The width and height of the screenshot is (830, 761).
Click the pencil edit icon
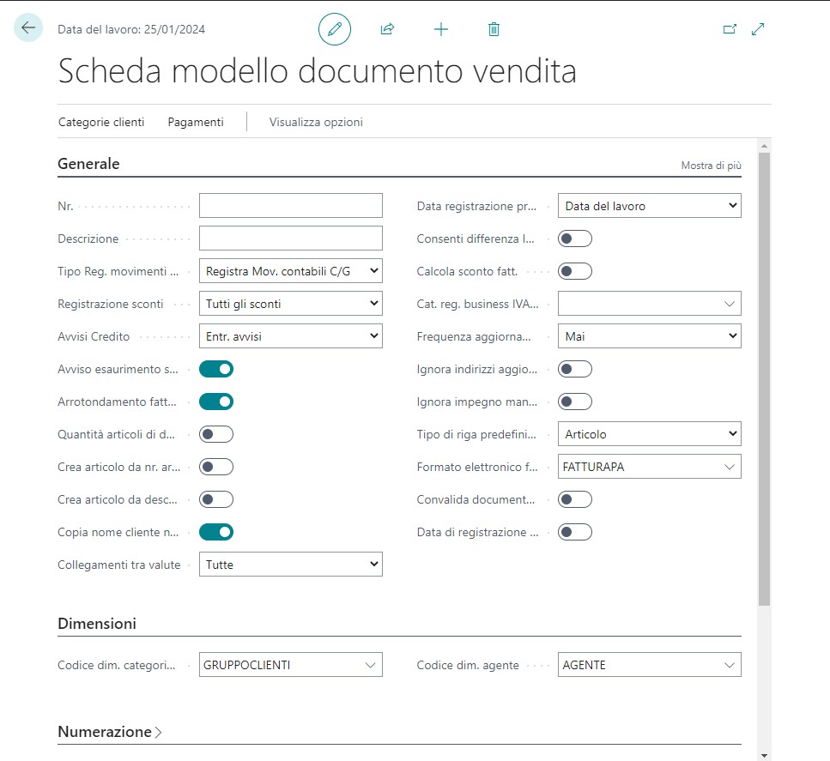click(x=335, y=29)
